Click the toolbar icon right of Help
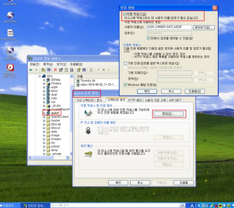The width and height of the screenshot is (234, 208). [x=84, y=70]
